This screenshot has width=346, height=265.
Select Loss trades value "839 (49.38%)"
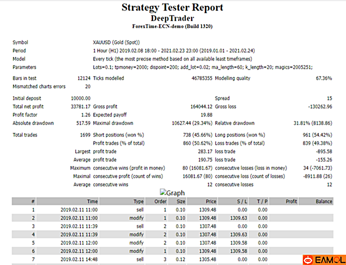coord(317,143)
